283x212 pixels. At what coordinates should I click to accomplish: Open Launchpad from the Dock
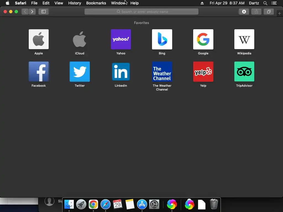[x=81, y=204]
